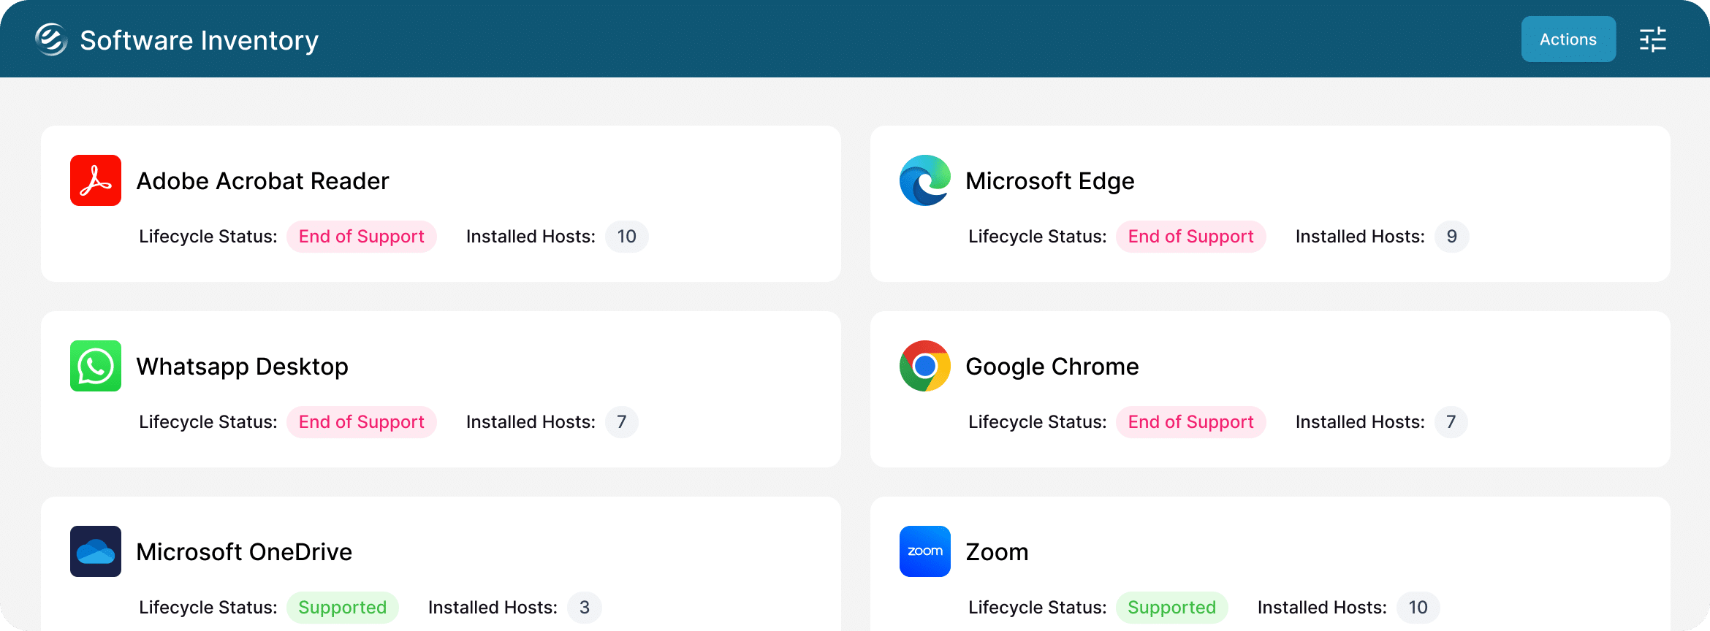Click Adobe Acrobat Reader's End of Support badge

tap(362, 237)
